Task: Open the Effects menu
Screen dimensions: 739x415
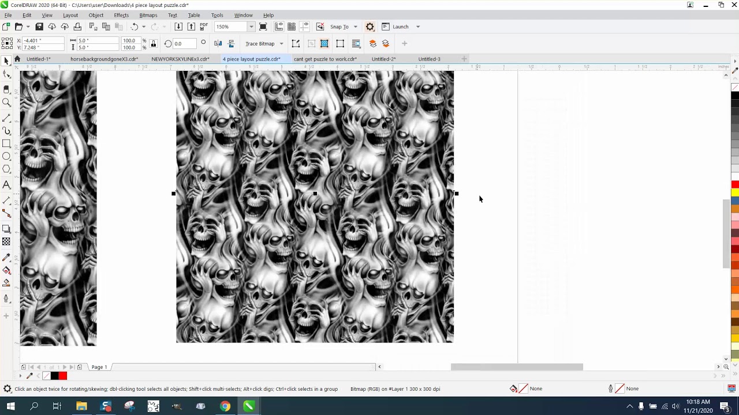Action: 121,15
